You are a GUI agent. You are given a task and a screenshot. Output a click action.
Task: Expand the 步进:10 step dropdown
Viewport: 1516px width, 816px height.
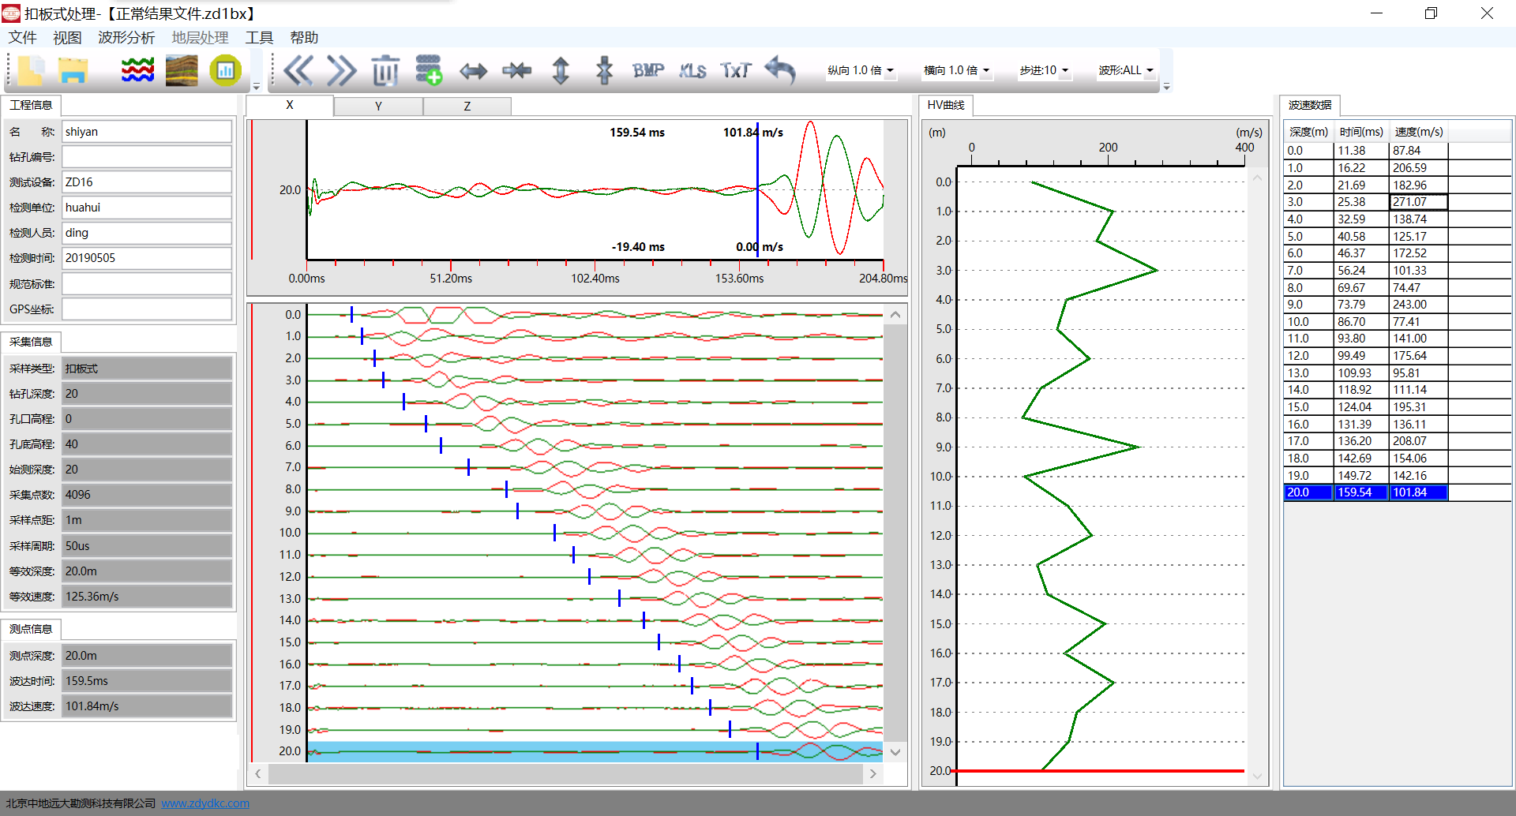click(1043, 70)
